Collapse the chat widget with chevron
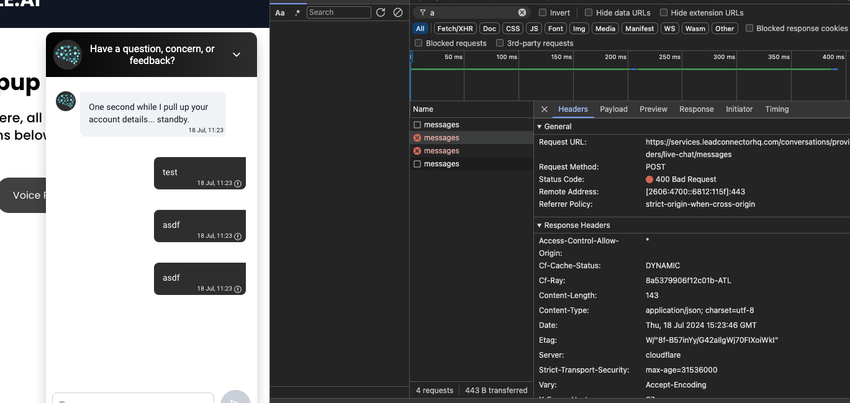This screenshot has height=403, width=850. pos(237,55)
